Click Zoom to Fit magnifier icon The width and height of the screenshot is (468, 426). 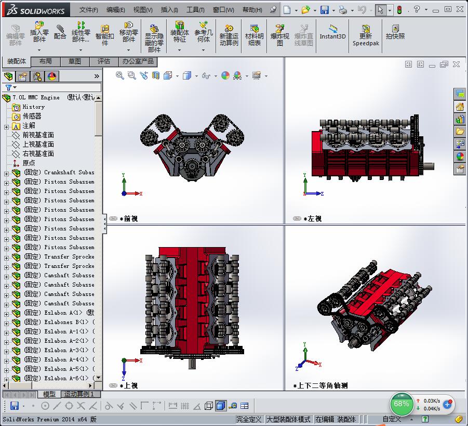click(x=119, y=75)
